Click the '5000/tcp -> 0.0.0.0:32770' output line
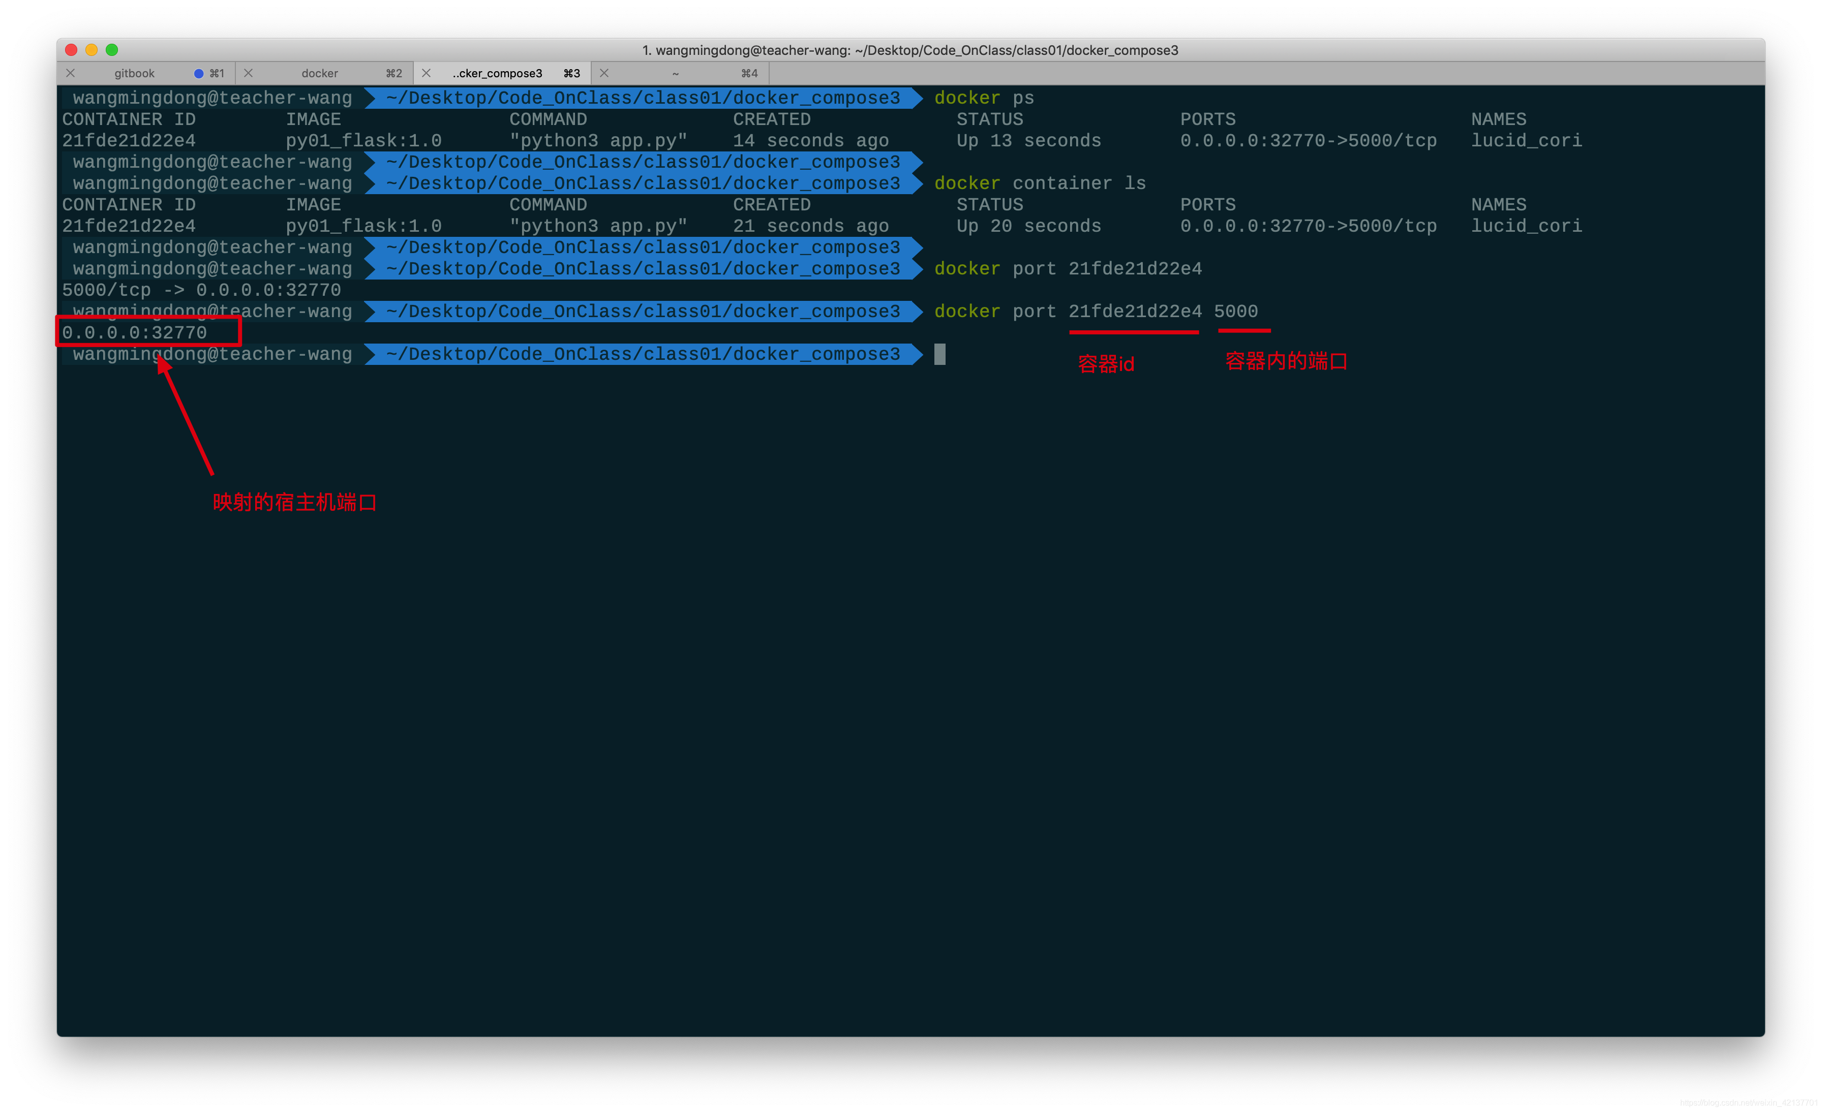This screenshot has height=1112, width=1822. pos(201,290)
